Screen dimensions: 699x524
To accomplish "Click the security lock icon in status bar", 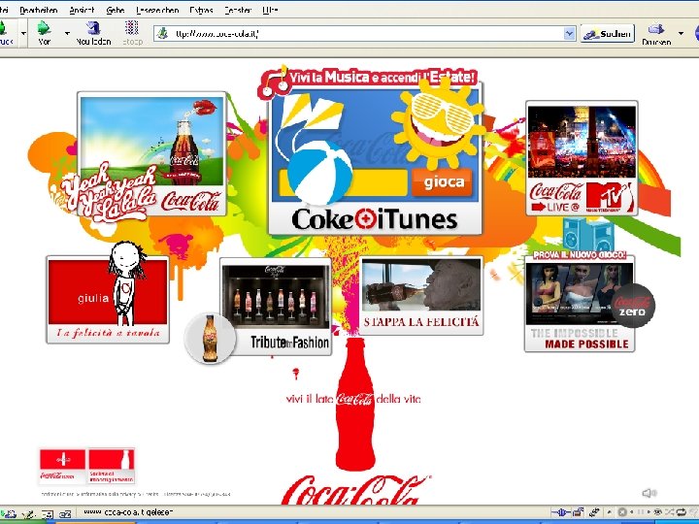I will coord(579,512).
